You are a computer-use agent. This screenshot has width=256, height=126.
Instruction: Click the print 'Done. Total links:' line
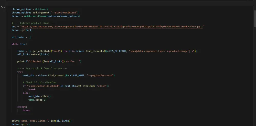pyautogui.click(x=42, y=121)
